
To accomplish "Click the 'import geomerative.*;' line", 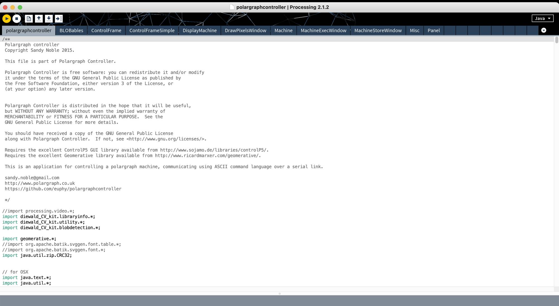I will 29,239.
